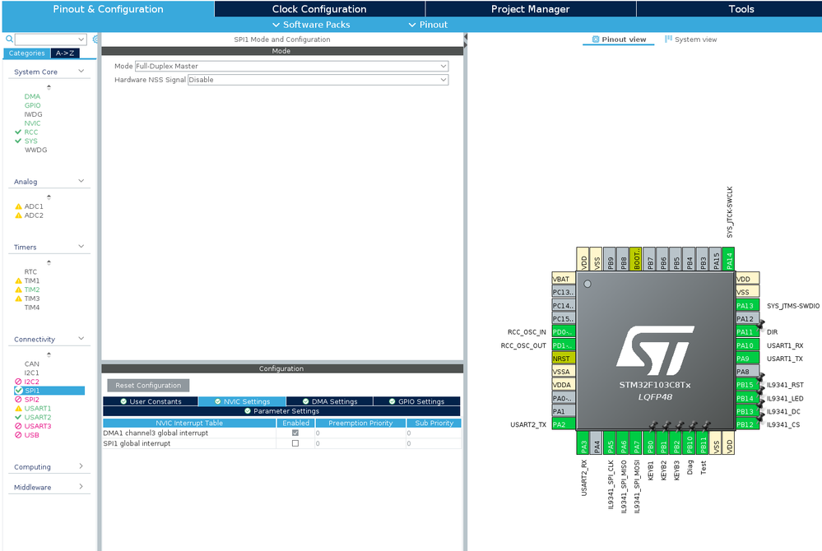Click PB11 pin labeled Test
The width and height of the screenshot is (822, 551).
703,443
